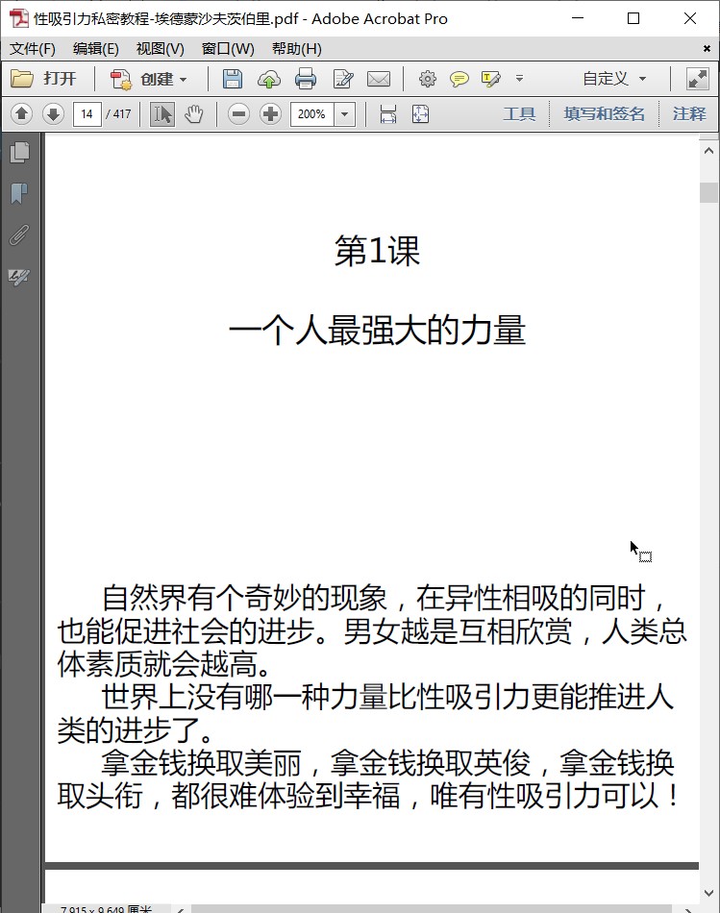Open the 编辑(E) menu
Image resolution: width=720 pixels, height=913 pixels.
pyautogui.click(x=95, y=49)
